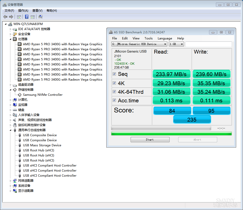Screen dimensions: 243x210
Task: Collapse the 存储控制器 tree node
Action: (10, 90)
